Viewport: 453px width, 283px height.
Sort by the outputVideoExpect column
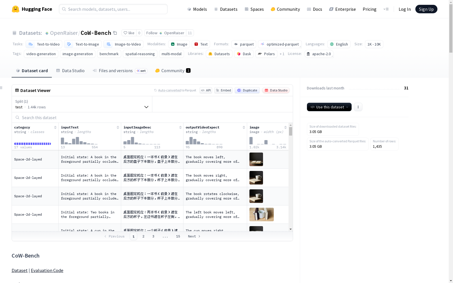point(244,127)
